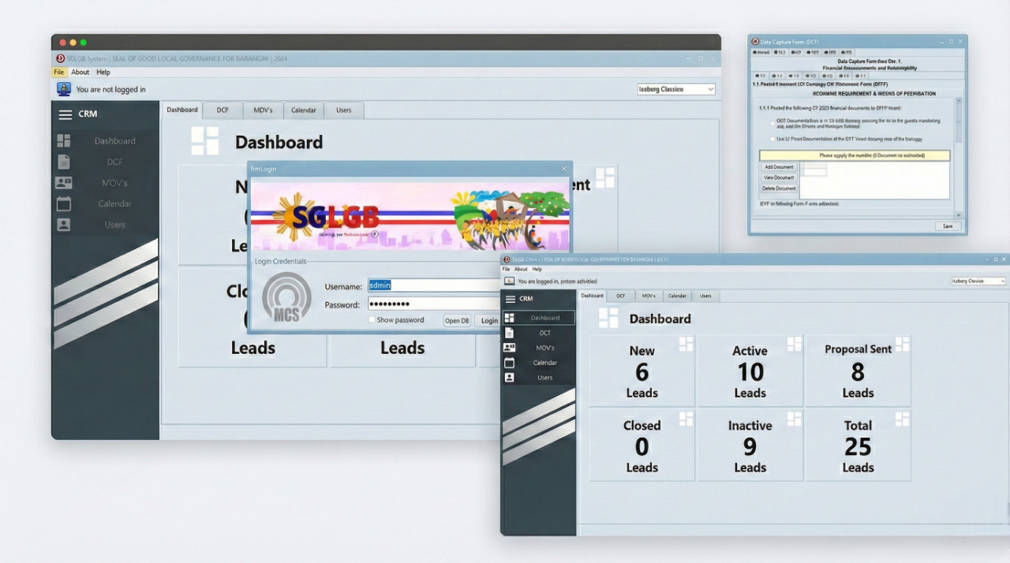
Task: Select Users in the CRM sidebar
Action: [x=114, y=224]
